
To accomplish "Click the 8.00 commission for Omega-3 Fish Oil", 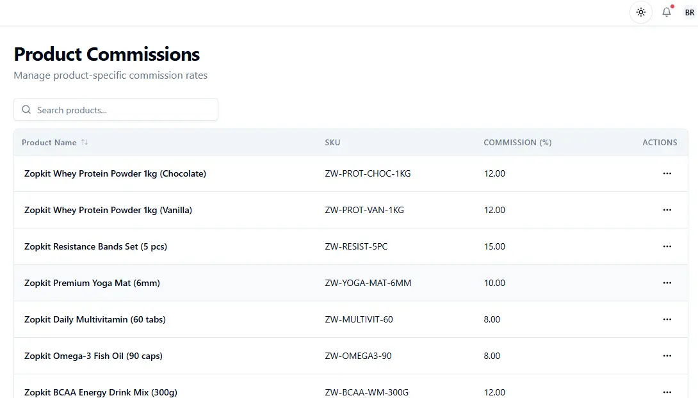I will click(x=492, y=356).
